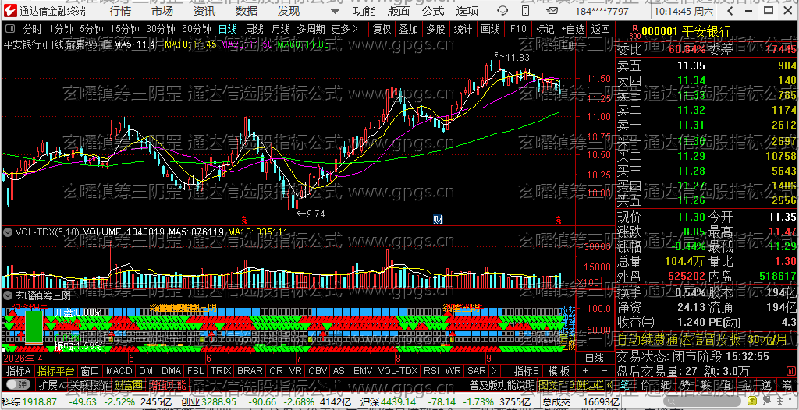
Task: Show more indicators with arrow after SAR
Action: 493,370
